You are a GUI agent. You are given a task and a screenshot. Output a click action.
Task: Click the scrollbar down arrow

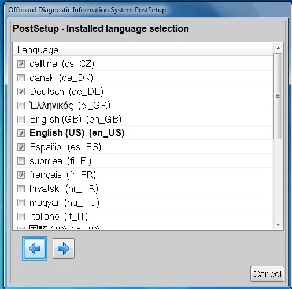278,224
